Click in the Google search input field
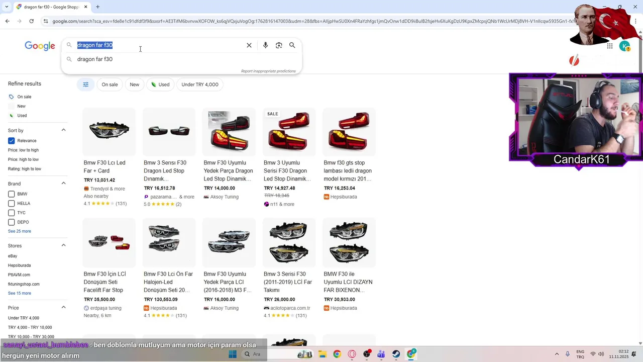Image resolution: width=643 pixels, height=362 pixels. coord(161,45)
